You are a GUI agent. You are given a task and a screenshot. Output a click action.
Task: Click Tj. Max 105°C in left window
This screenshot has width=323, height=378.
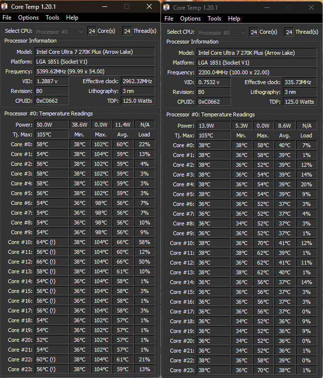click(x=52, y=134)
